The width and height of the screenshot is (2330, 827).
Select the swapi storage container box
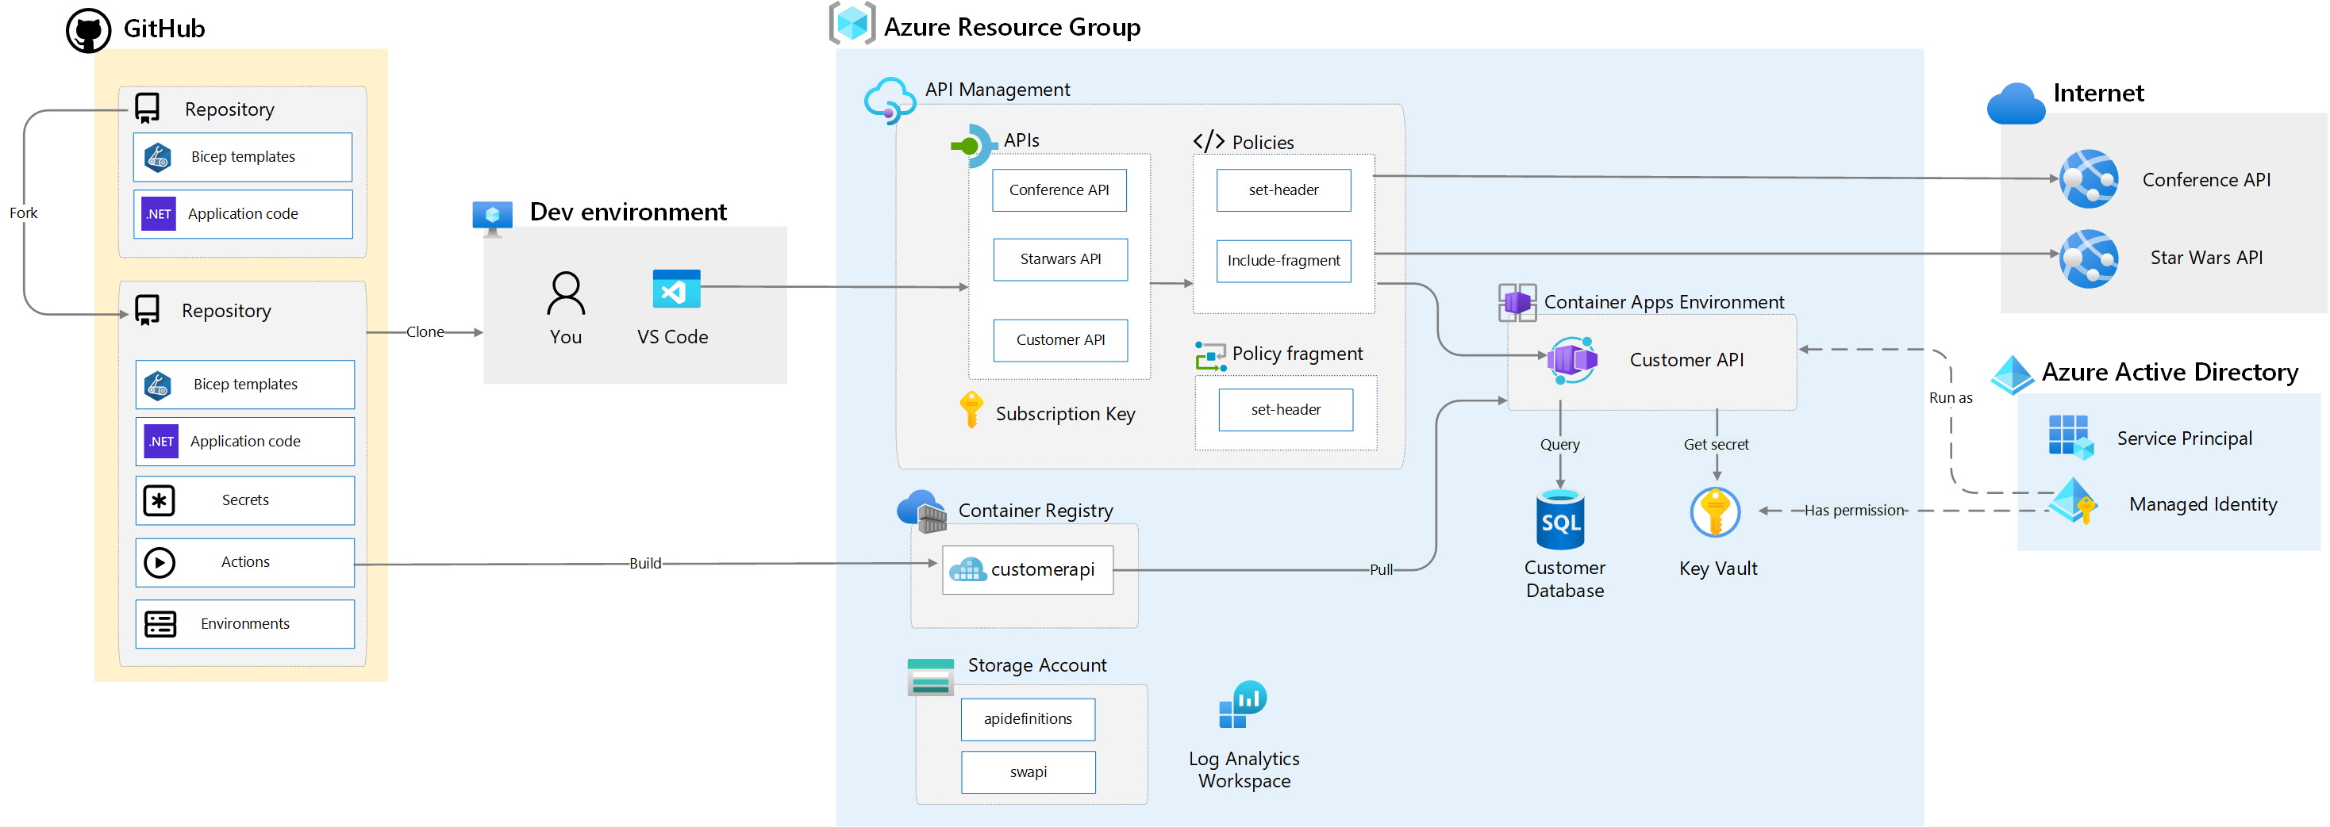click(x=1028, y=771)
